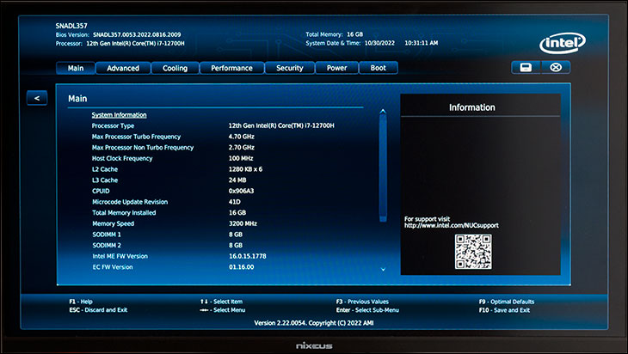The height and width of the screenshot is (354, 628).
Task: Click the system date 10/30/2022
Action: (x=379, y=43)
